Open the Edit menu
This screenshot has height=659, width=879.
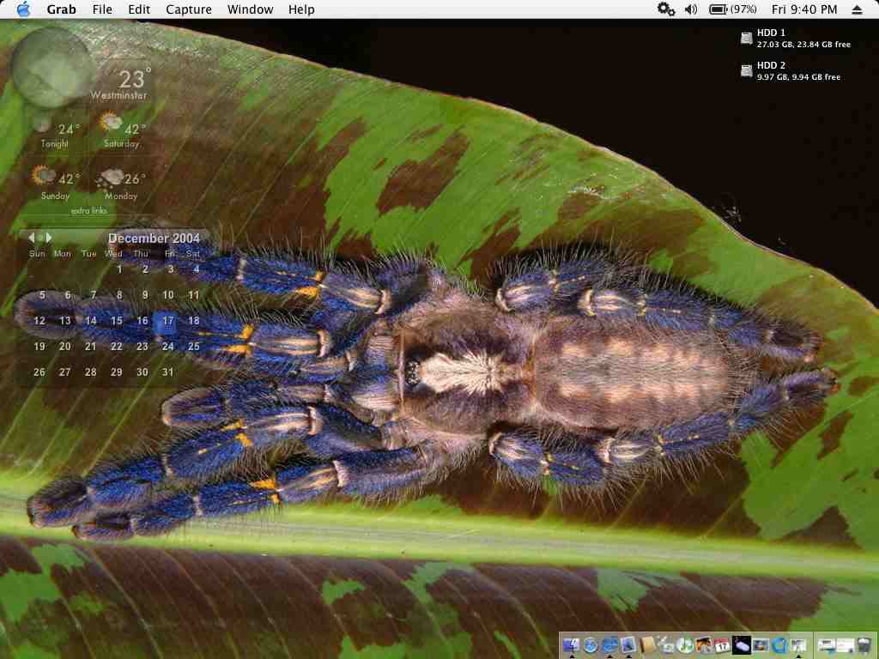(x=139, y=9)
